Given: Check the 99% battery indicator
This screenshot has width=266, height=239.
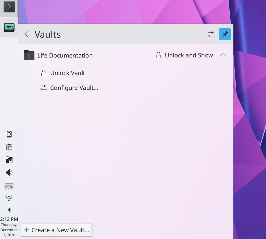Looking at the screenshot, I should tap(9, 186).
